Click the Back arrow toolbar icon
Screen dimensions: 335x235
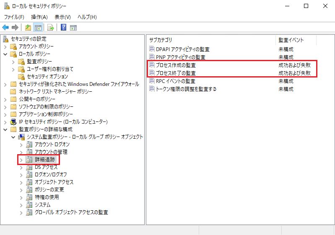click(x=5, y=28)
